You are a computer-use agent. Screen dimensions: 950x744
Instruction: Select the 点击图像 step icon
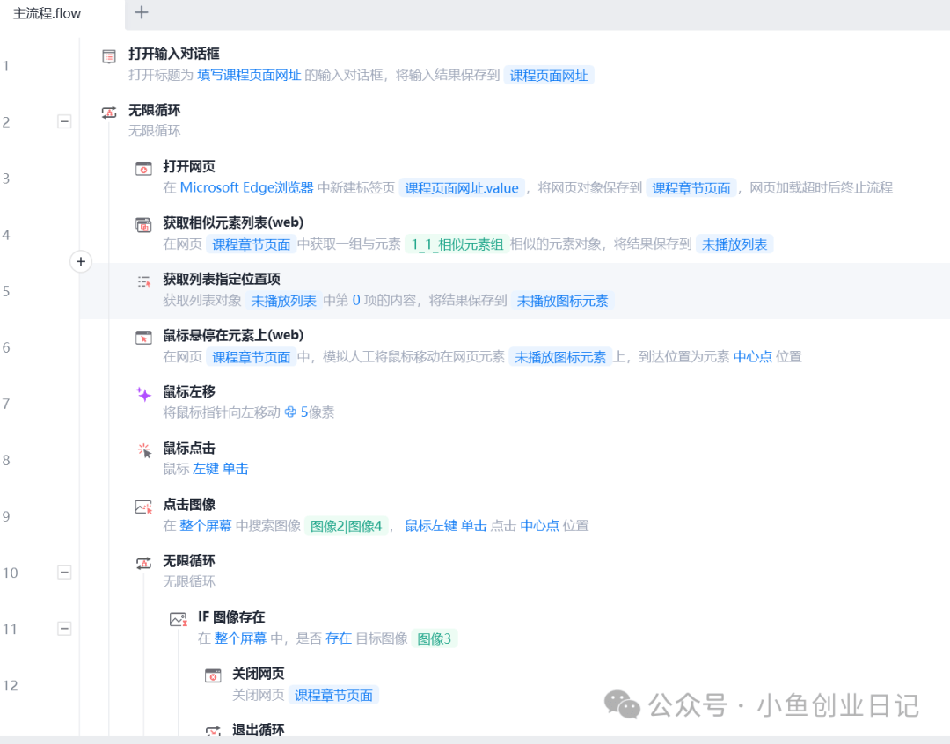143,507
